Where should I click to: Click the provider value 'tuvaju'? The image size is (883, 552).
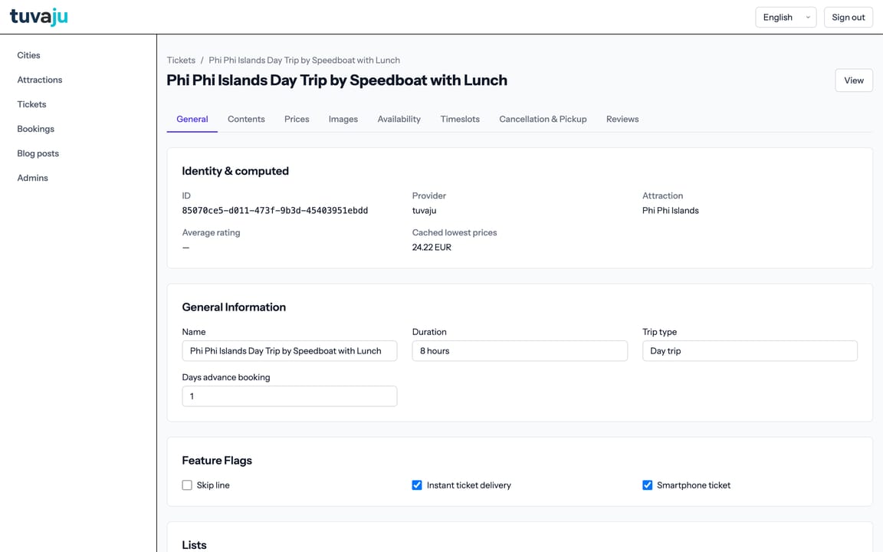(x=424, y=211)
